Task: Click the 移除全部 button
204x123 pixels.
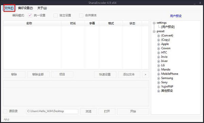Action: [38, 75]
